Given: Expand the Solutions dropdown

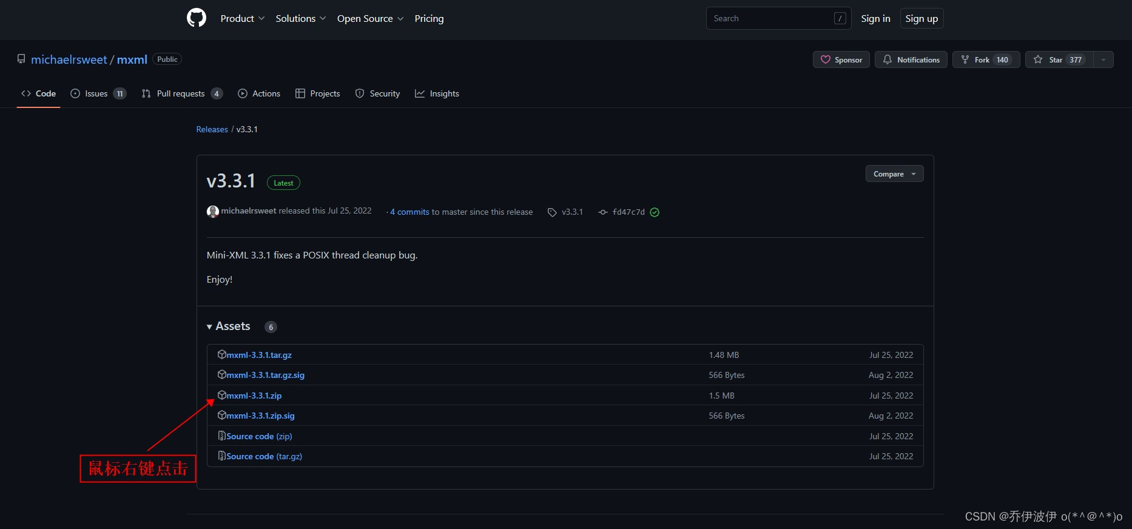Looking at the screenshot, I should [x=301, y=19].
